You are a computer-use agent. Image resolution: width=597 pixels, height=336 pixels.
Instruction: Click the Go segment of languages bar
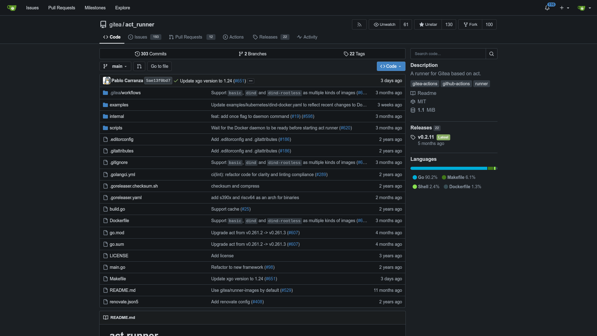point(448,168)
